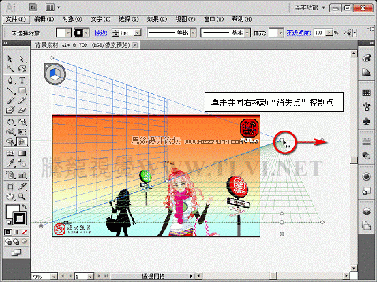The width and height of the screenshot is (377, 282).
Task: Open the fill color dropdown in control bar
Action: 68,33
